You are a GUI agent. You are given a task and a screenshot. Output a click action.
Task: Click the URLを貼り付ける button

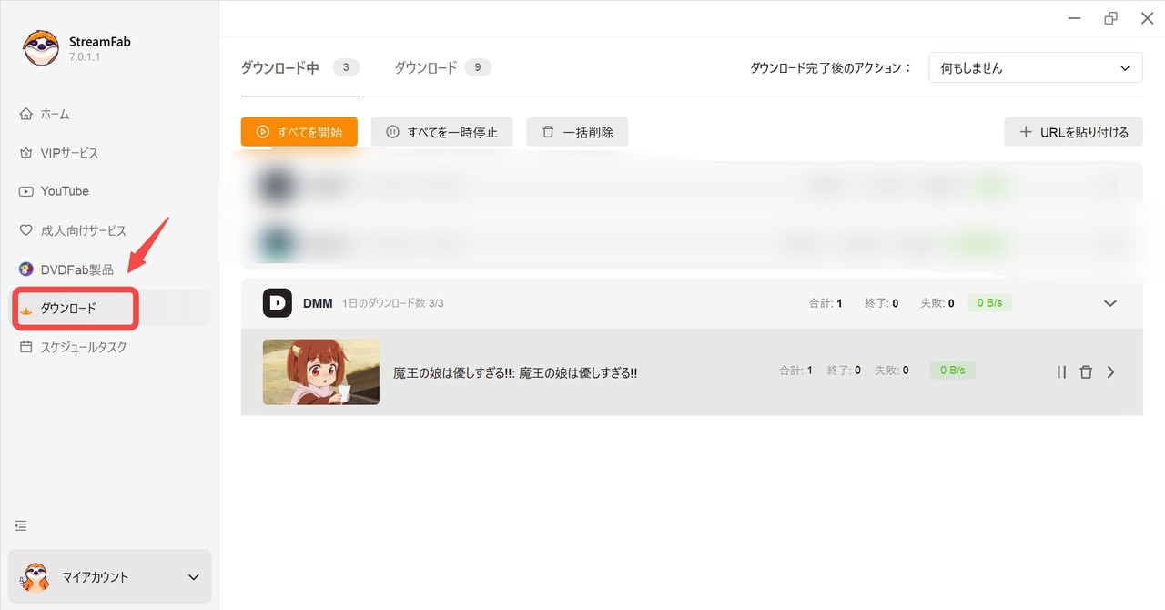1072,131
